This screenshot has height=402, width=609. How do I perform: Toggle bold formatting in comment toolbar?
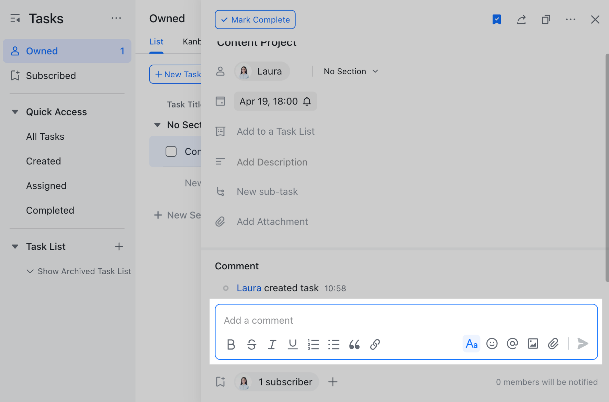click(231, 344)
